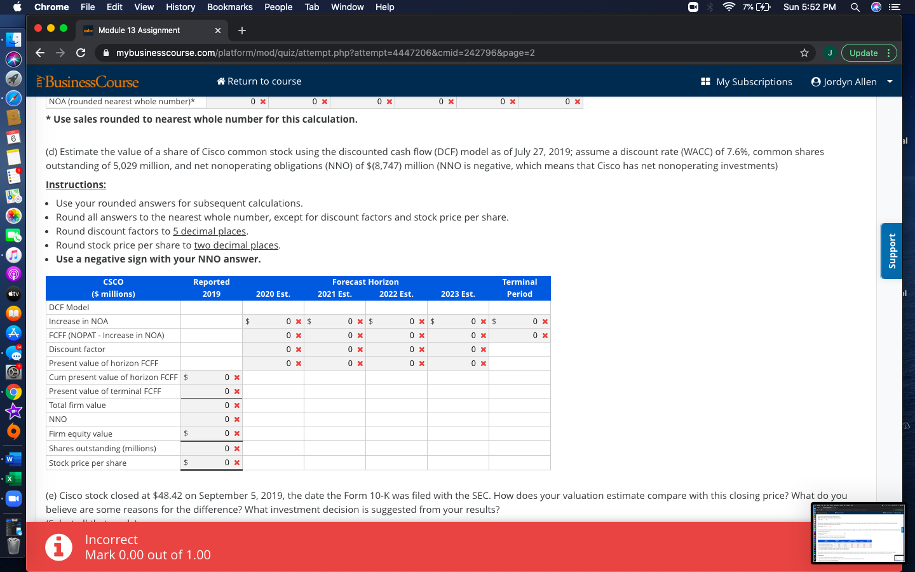Open Launchpad rocket icon
Screen dimensions: 915x572
coord(13,79)
